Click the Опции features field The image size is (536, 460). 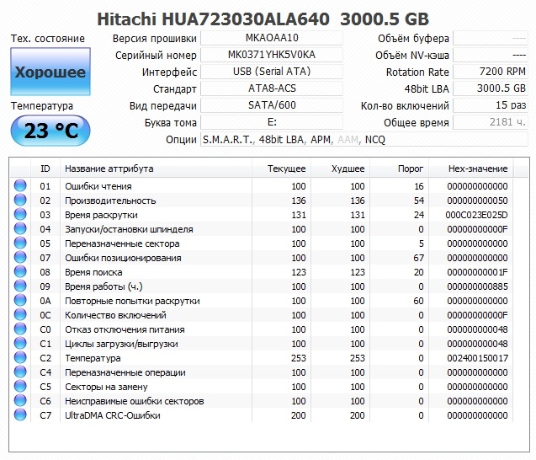click(x=364, y=139)
